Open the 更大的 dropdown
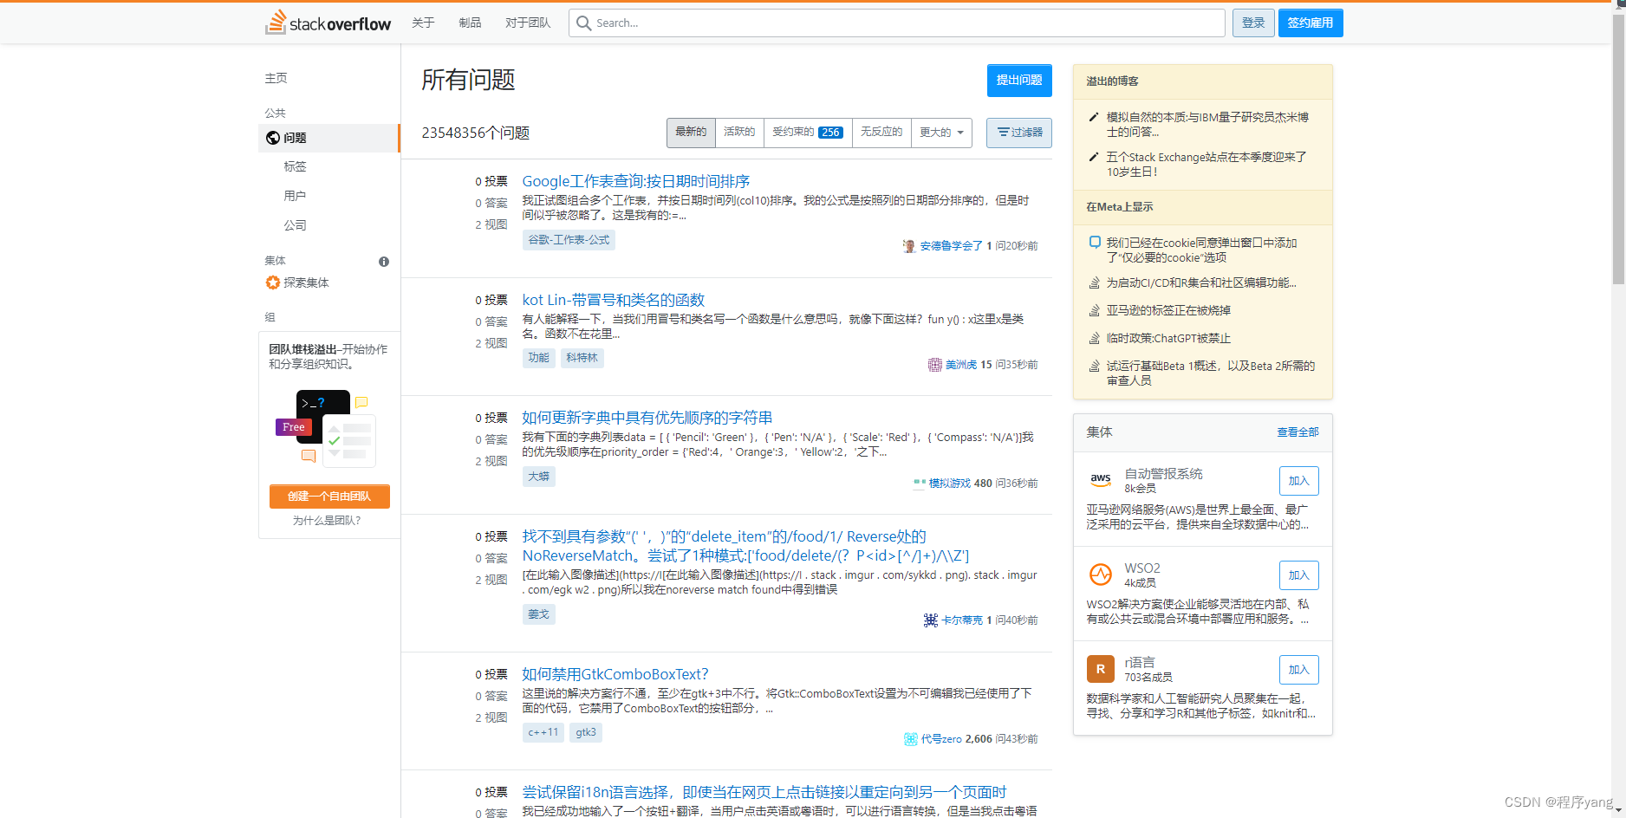Image resolution: width=1626 pixels, height=818 pixels. [x=941, y=133]
